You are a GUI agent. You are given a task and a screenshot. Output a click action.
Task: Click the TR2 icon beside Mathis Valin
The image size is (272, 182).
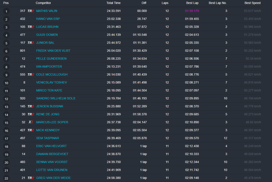click(31, 11)
